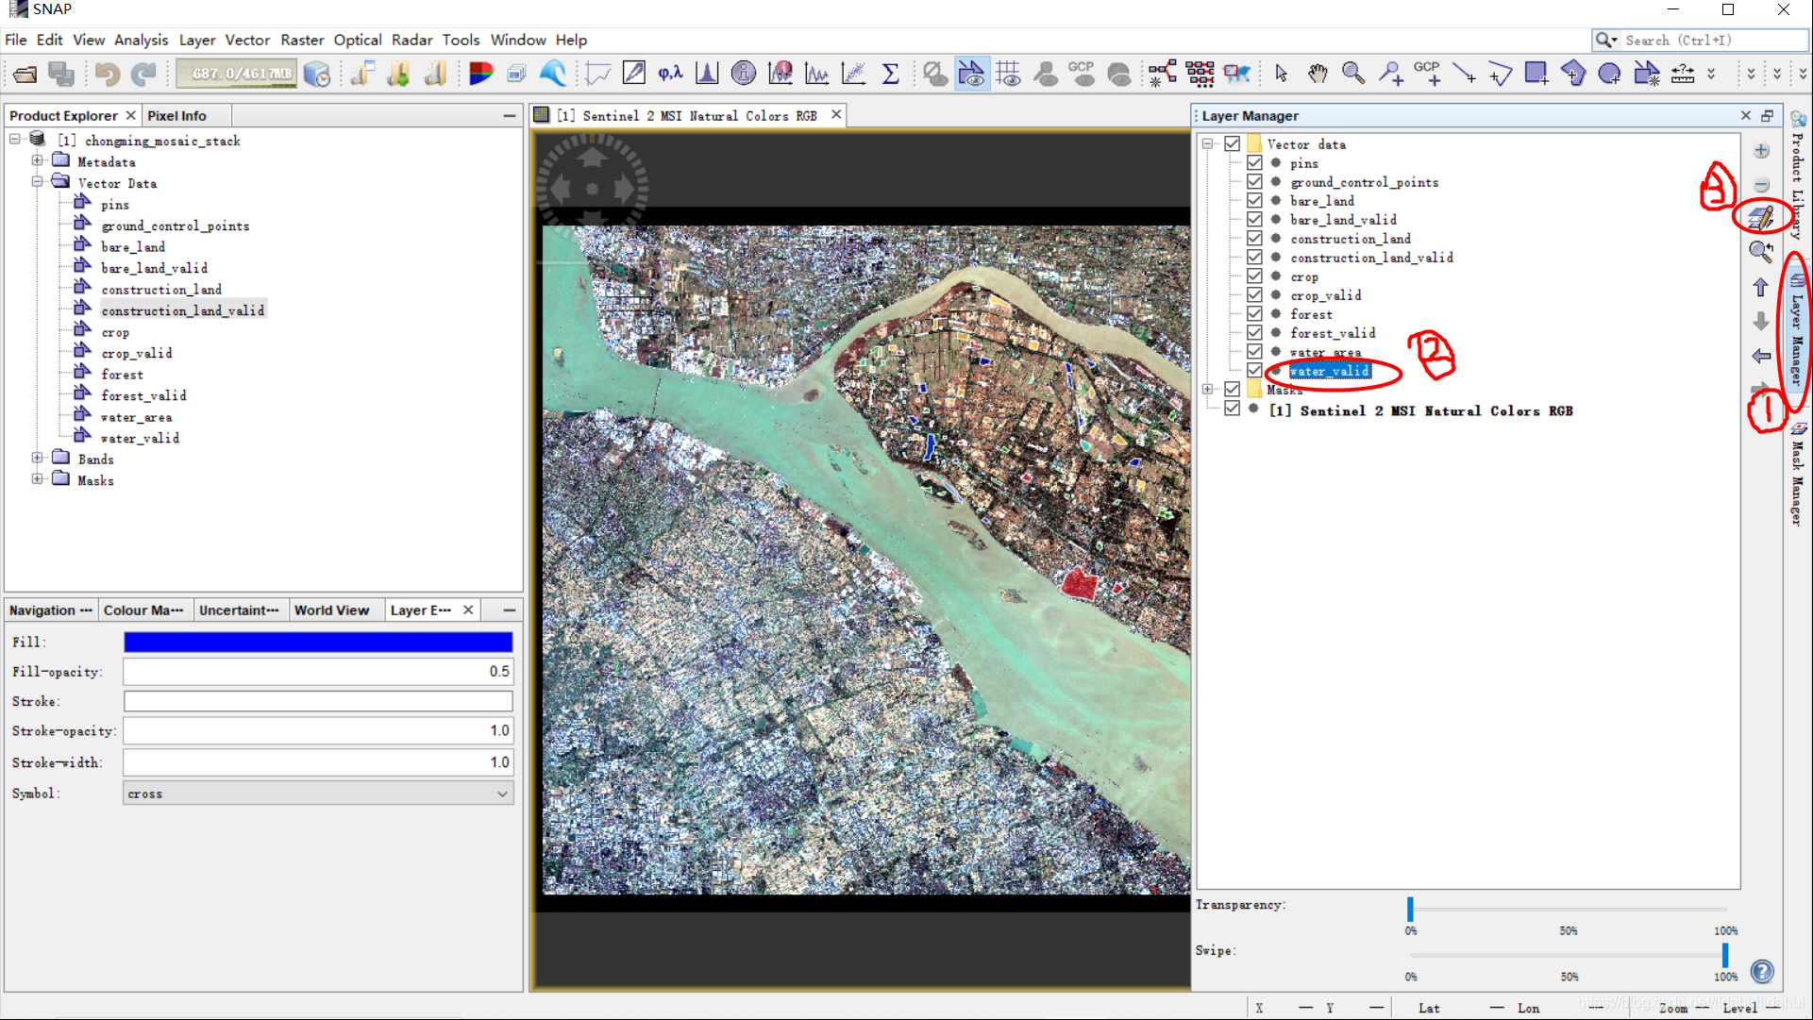Select the Pin placing tool
This screenshot has height=1020, width=1813.
tap(1390, 74)
